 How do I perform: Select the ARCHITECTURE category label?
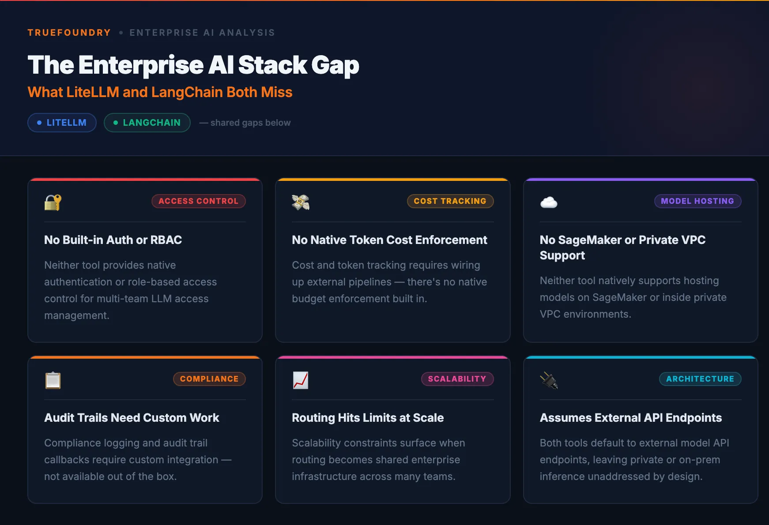click(x=700, y=379)
